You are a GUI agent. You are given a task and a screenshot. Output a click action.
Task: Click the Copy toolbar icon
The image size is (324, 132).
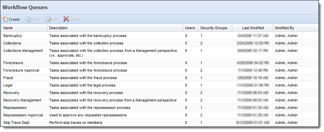pos(28,19)
